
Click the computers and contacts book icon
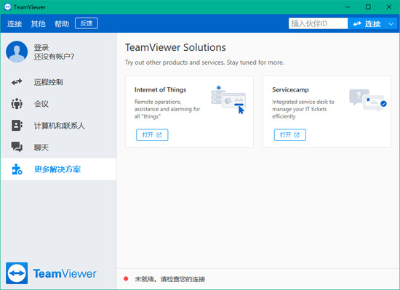pyautogui.click(x=17, y=126)
